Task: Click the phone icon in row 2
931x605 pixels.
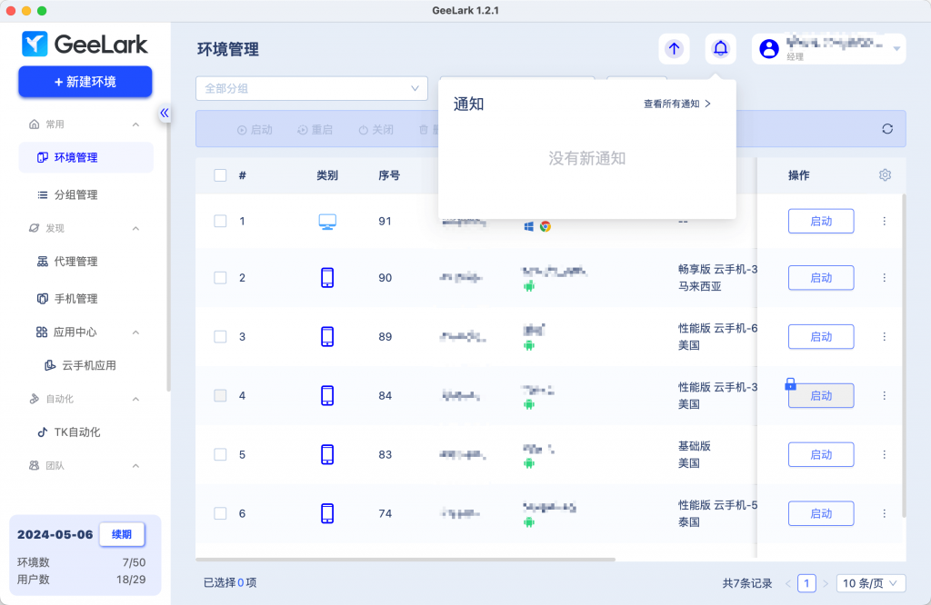Action: [x=327, y=278]
